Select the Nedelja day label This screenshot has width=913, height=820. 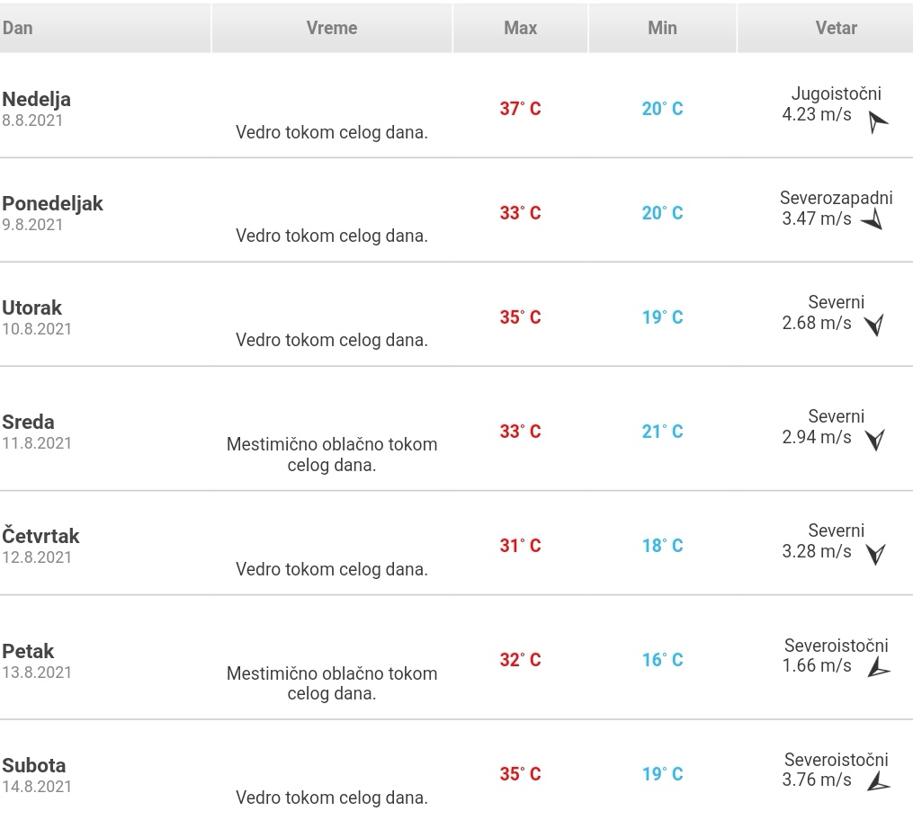point(36,99)
